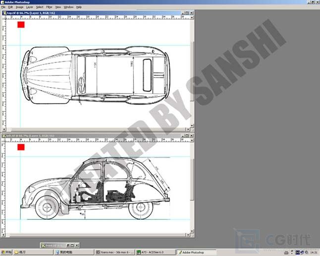Minimize the Adobe Photoshop application window
Image resolution: width=320 pixels, height=256 pixels.
(x=309, y=2)
